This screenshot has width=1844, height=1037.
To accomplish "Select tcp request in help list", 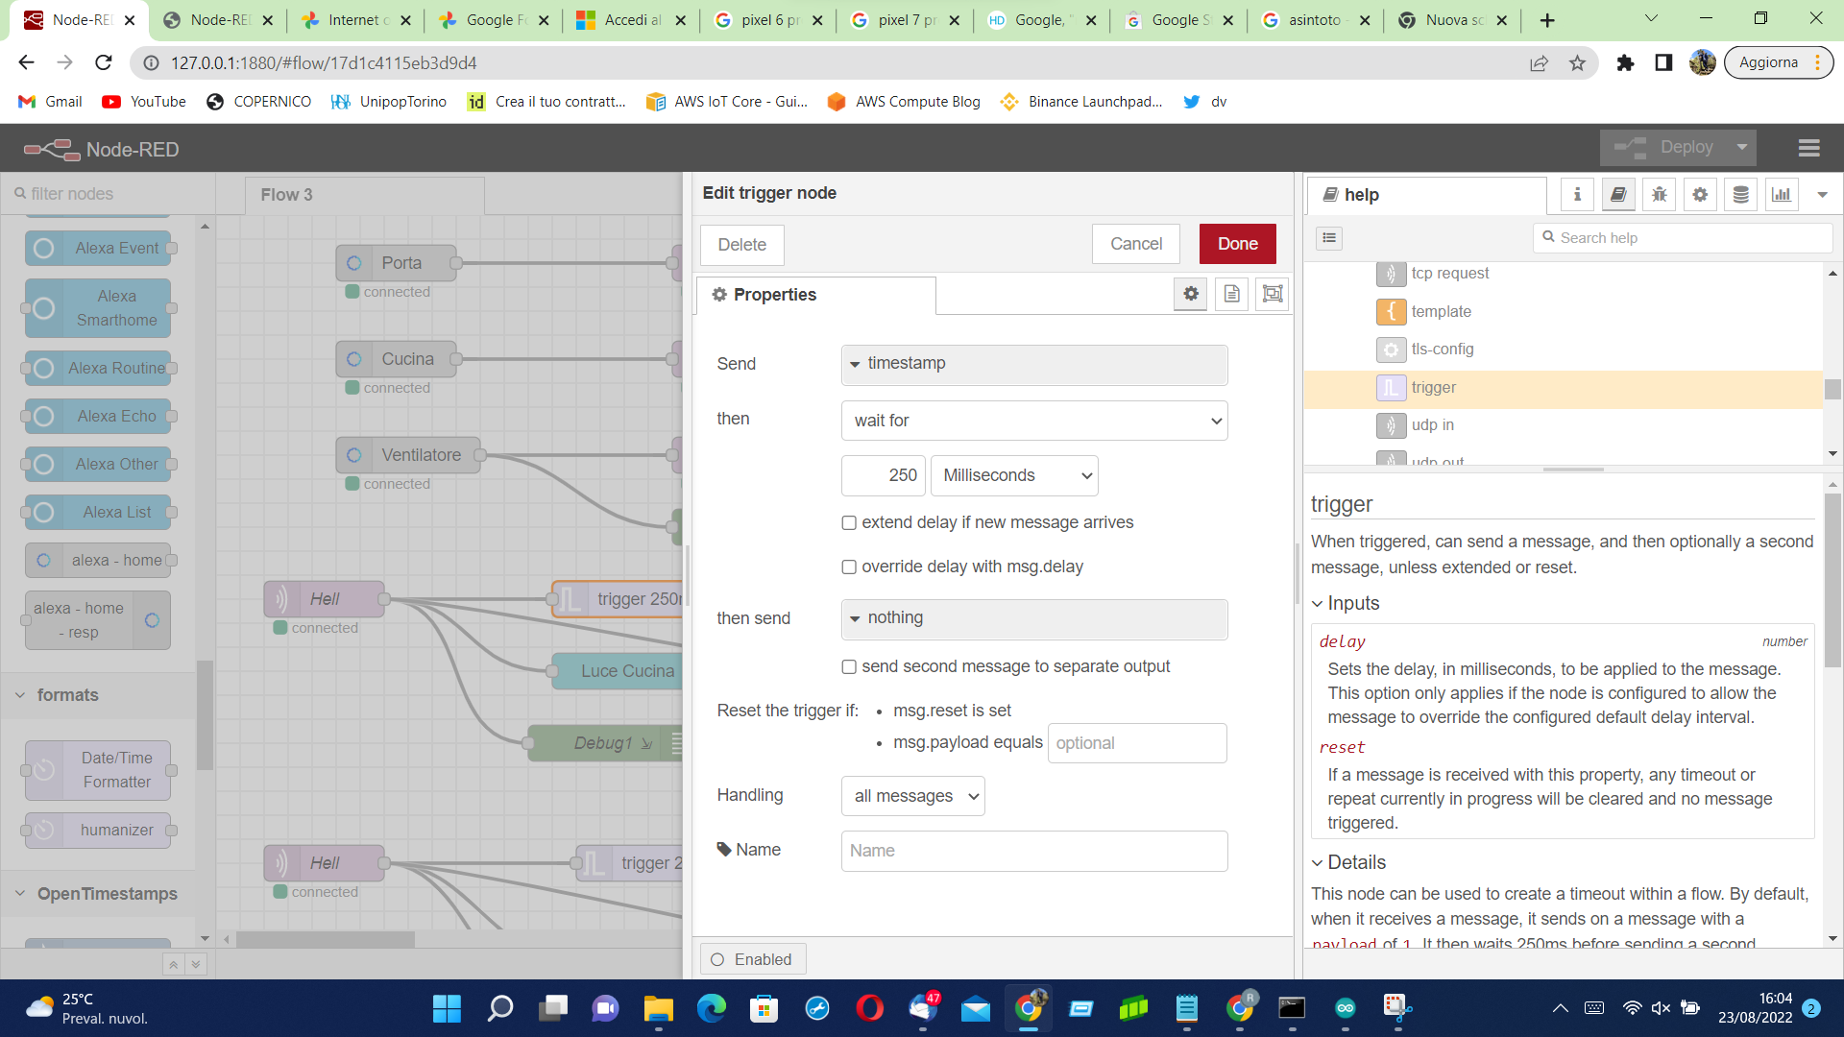I will 1449,274.
